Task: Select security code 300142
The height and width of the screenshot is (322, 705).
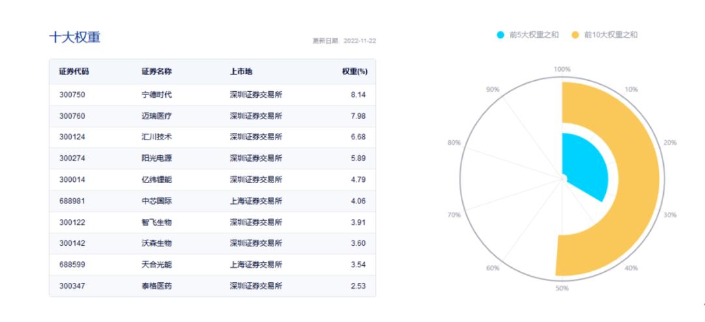Action: (x=72, y=243)
